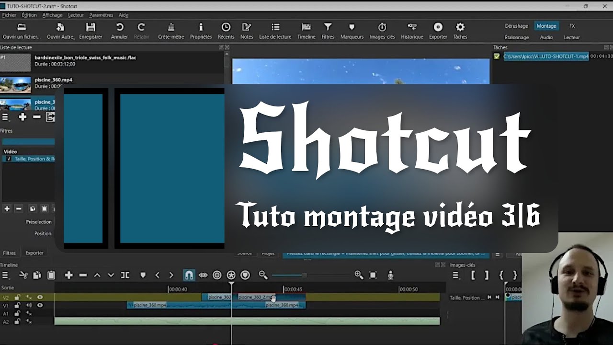Open the Marqueurs panel
This screenshot has height=345, width=613.
352,31
